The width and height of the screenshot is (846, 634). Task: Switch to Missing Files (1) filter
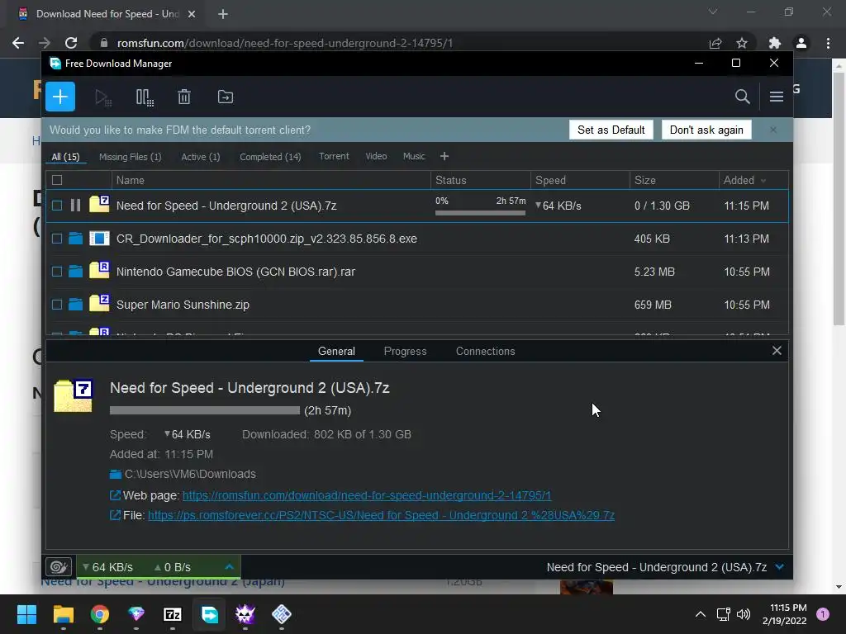130,157
